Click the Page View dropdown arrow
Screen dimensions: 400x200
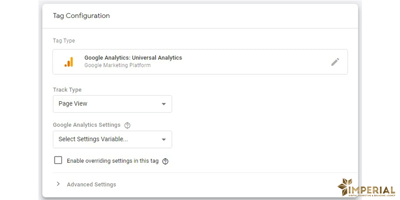(163, 104)
